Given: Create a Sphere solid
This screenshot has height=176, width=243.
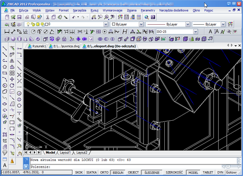Looking at the screenshot, I should [13, 39].
